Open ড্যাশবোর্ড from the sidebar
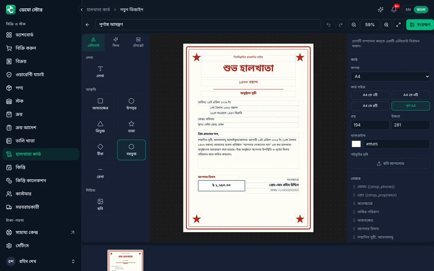 41,35
